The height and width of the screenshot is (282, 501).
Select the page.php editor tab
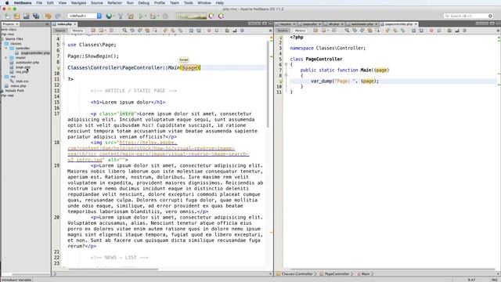point(310,24)
